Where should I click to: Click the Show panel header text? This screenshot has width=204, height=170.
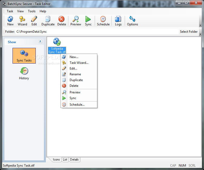coord(12,42)
